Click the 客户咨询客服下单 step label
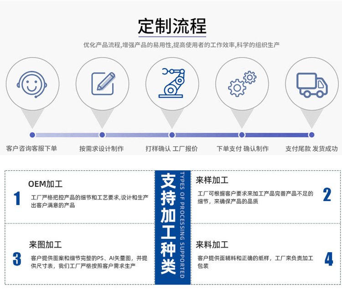The height and width of the screenshot is (296, 342). click(31, 148)
